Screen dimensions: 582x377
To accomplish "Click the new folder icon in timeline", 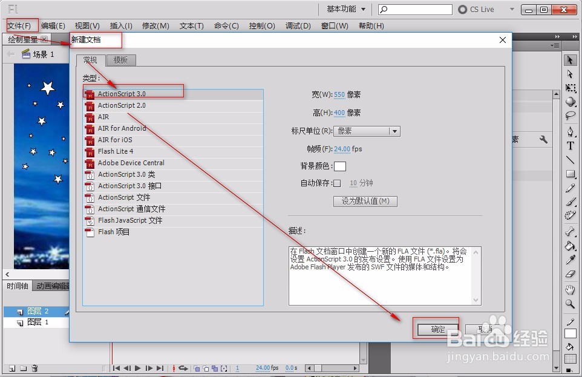I will pos(24,368).
